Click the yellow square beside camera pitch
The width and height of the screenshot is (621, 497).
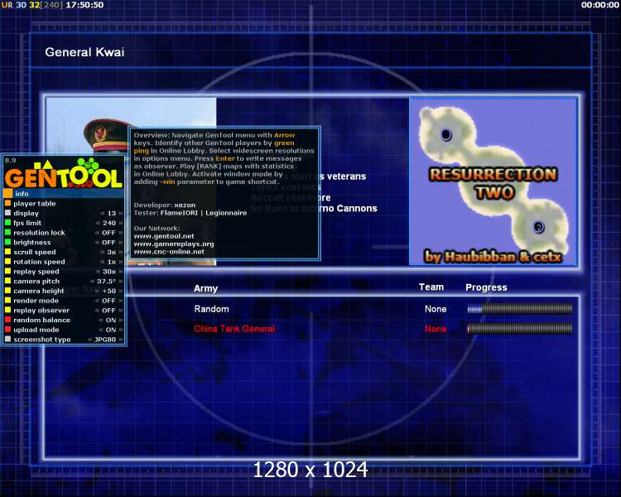(x=7, y=281)
